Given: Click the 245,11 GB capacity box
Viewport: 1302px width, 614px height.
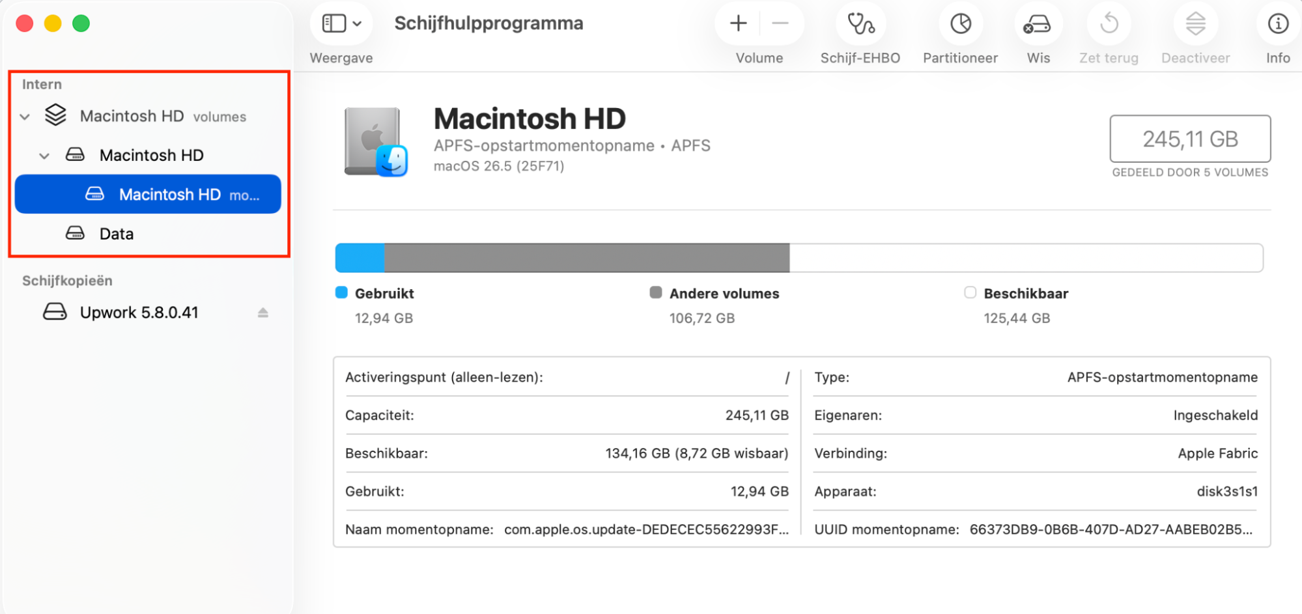Looking at the screenshot, I should tap(1190, 139).
